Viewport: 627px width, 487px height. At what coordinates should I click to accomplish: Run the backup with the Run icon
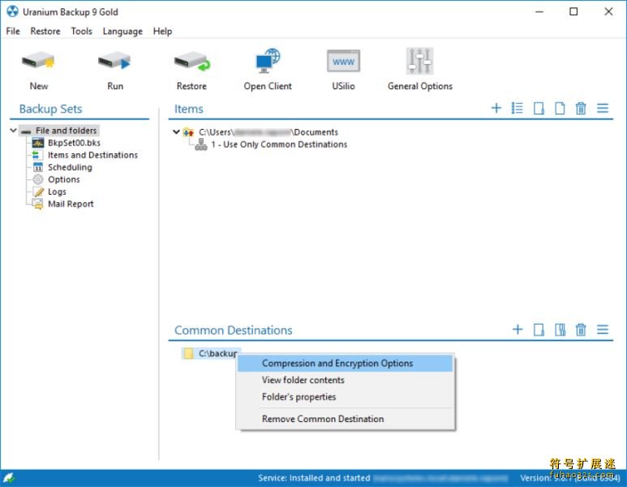pos(114,61)
